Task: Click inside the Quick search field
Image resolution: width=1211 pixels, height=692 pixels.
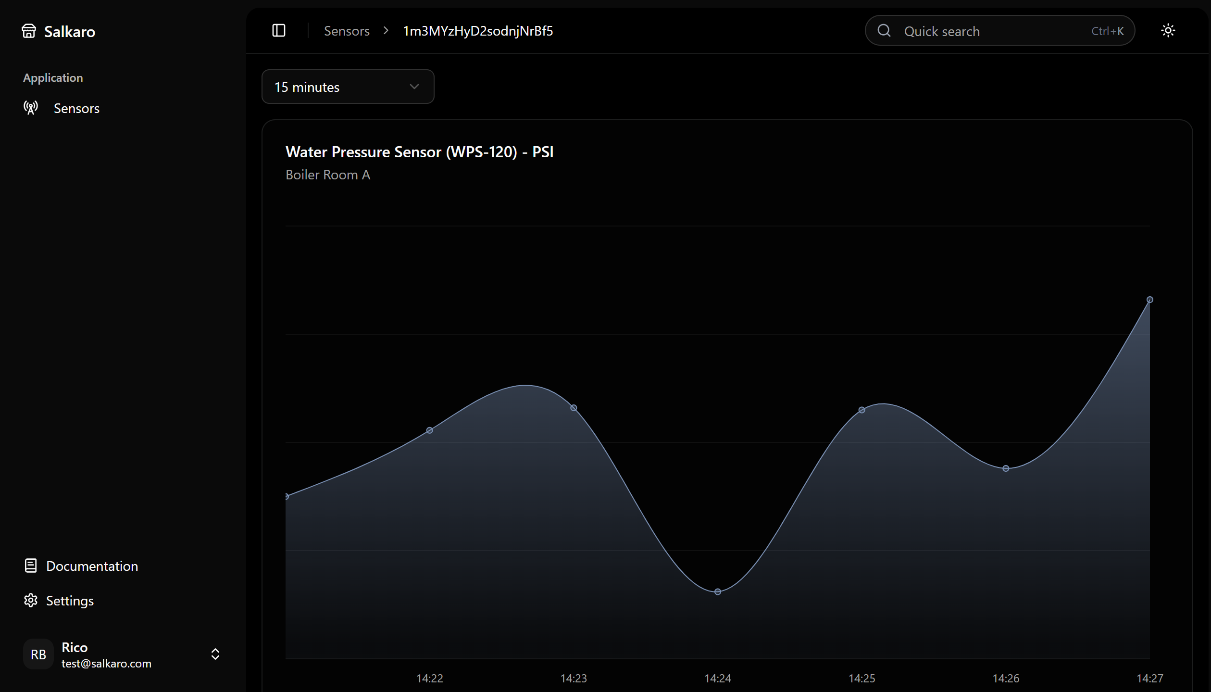Action: 986,30
